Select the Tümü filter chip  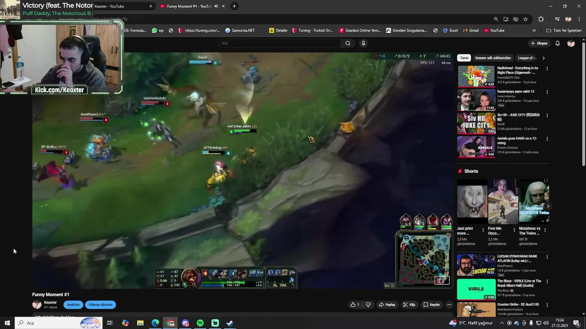(464, 58)
